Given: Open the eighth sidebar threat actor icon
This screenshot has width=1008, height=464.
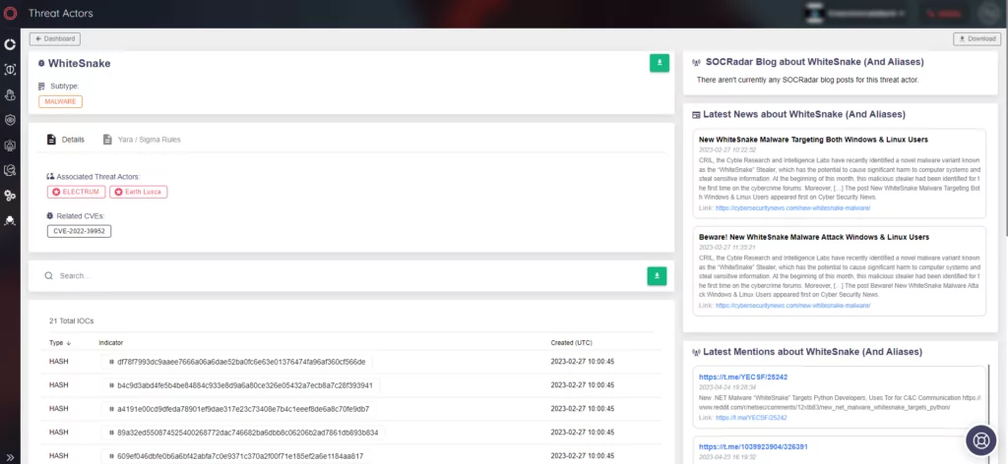Looking at the screenshot, I should click(x=10, y=221).
